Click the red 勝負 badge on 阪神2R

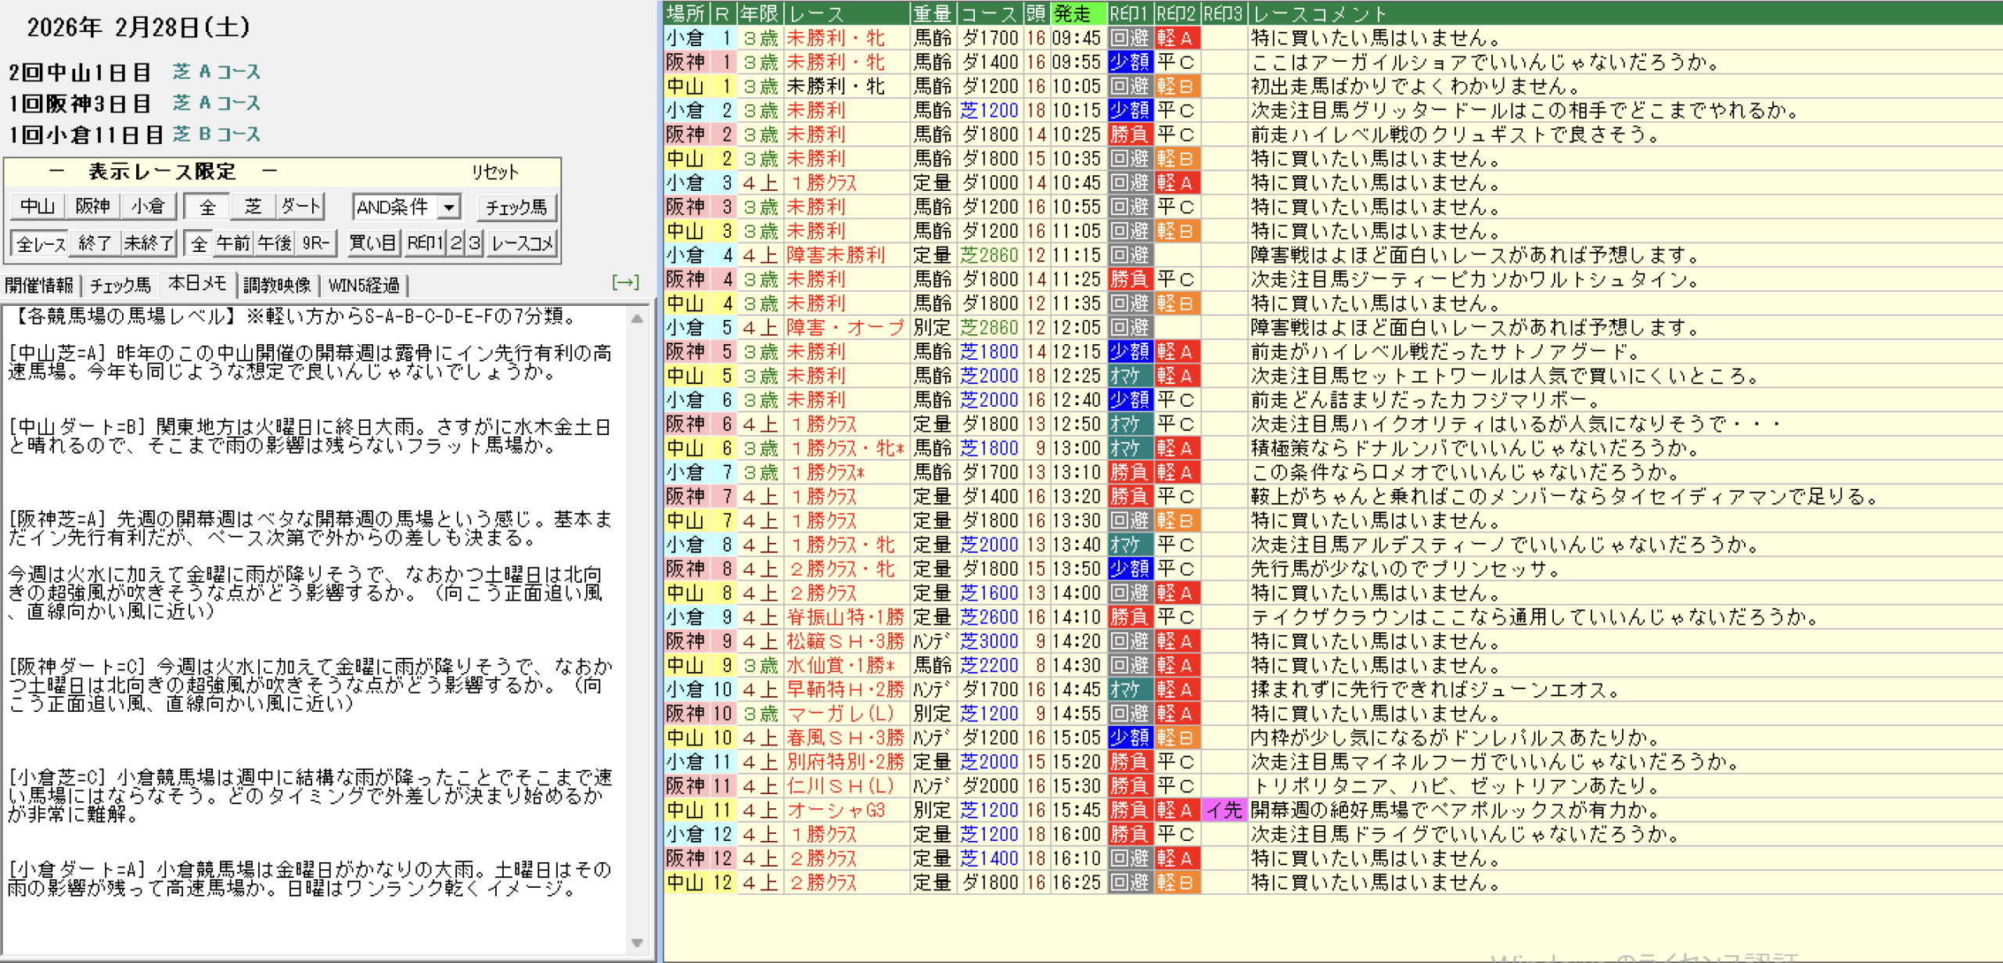[1129, 135]
